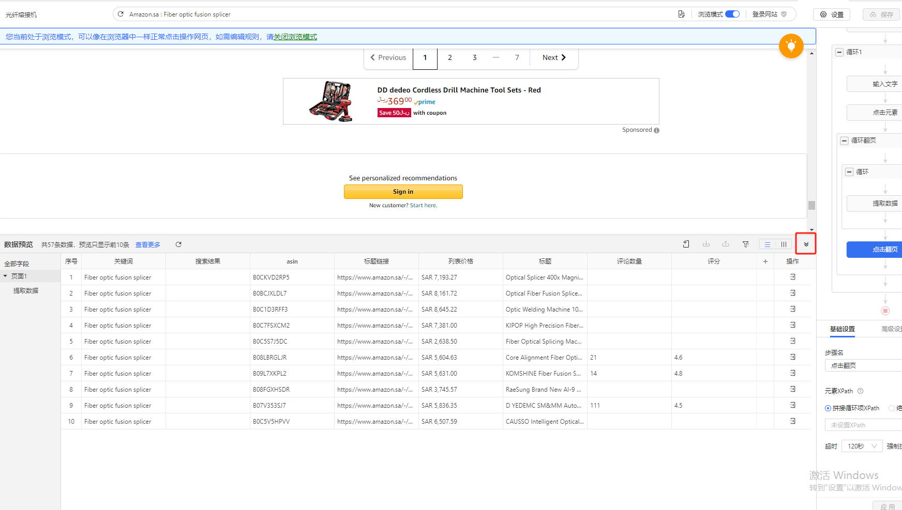This screenshot has width=902, height=510.
Task: Click the 步骤名 input field
Action: [x=864, y=365]
